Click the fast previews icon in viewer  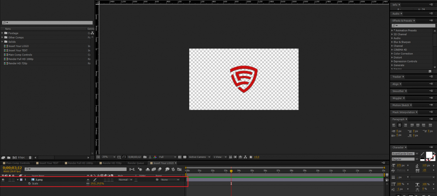tap(235, 157)
